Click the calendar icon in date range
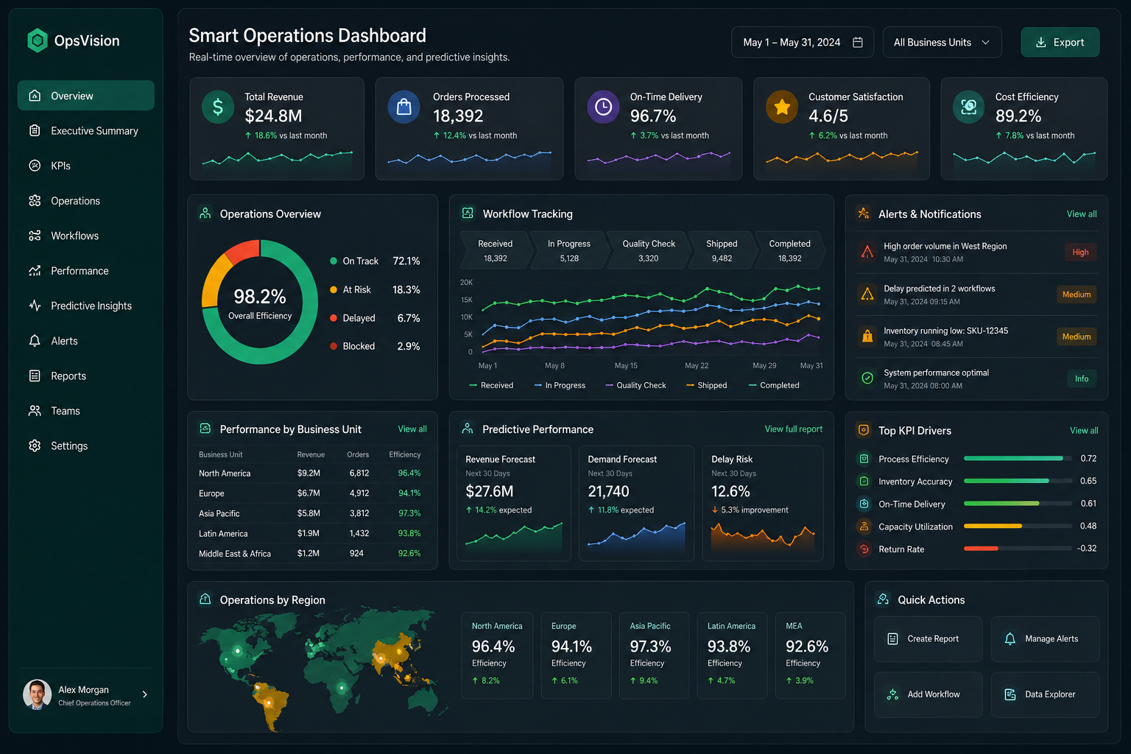This screenshot has width=1131, height=754. (x=857, y=42)
